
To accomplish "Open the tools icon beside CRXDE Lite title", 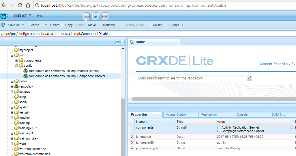I will tap(86, 16).
